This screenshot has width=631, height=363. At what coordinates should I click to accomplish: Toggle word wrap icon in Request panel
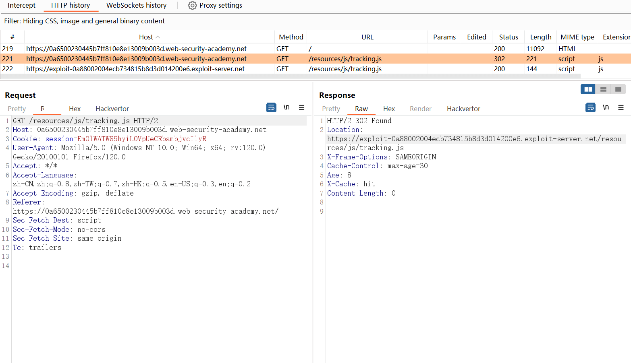click(271, 107)
